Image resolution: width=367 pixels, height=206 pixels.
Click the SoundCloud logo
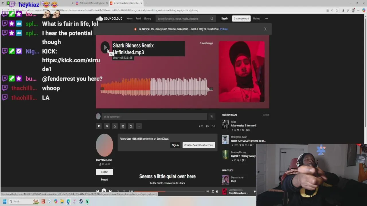(x=110, y=19)
